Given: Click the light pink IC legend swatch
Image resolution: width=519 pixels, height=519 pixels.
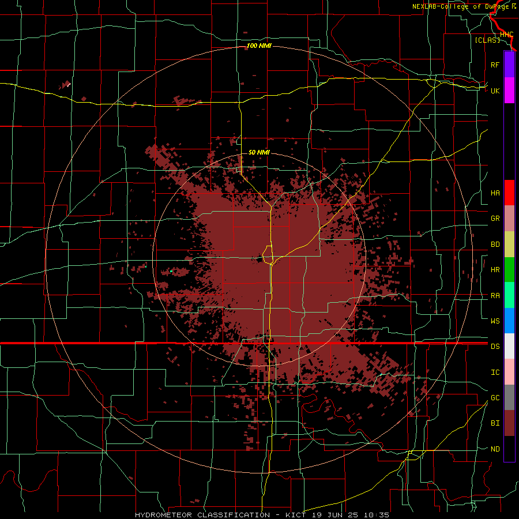Looking at the screenshot, I should point(509,372).
